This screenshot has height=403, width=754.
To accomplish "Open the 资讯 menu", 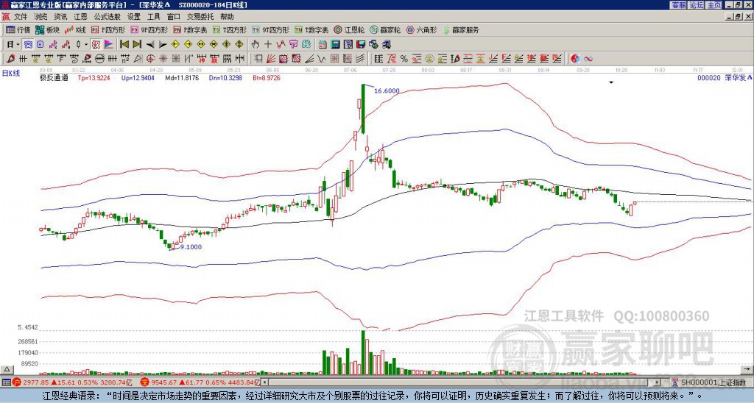I will [60, 17].
